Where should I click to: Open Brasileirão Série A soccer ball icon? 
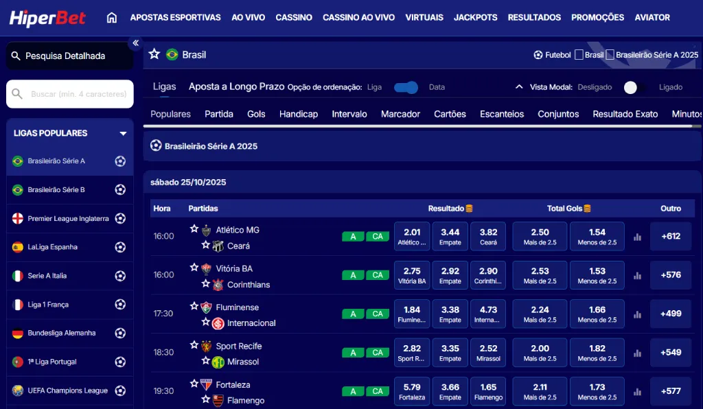tap(120, 161)
